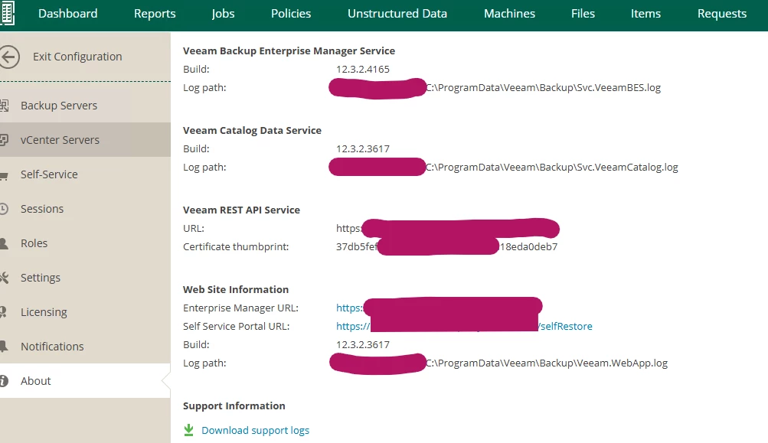Switch to the Files tab
The image size is (768, 443).
click(583, 14)
